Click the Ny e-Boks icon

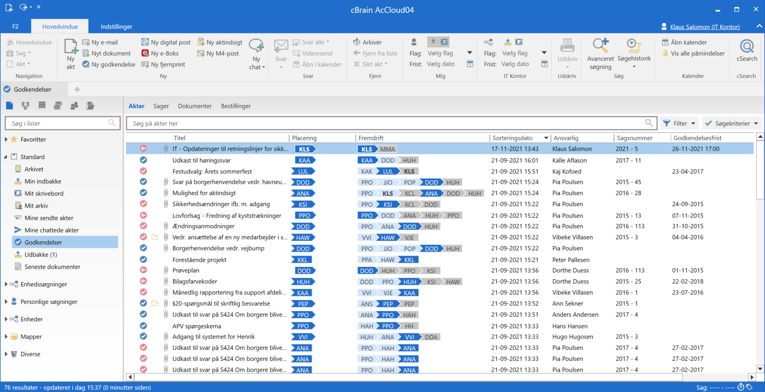coord(145,53)
